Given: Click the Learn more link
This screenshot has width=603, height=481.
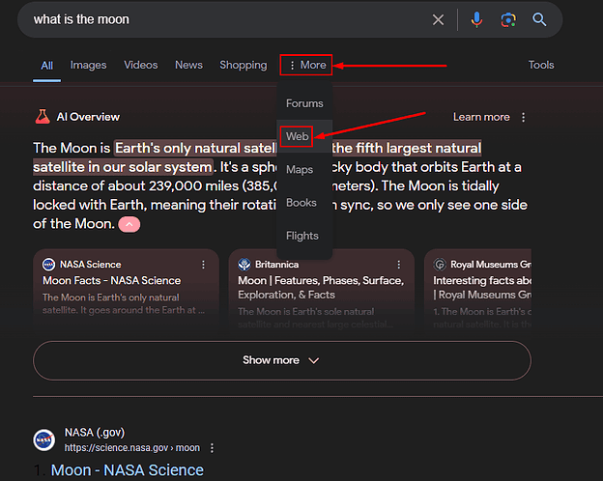Looking at the screenshot, I should click(x=481, y=117).
